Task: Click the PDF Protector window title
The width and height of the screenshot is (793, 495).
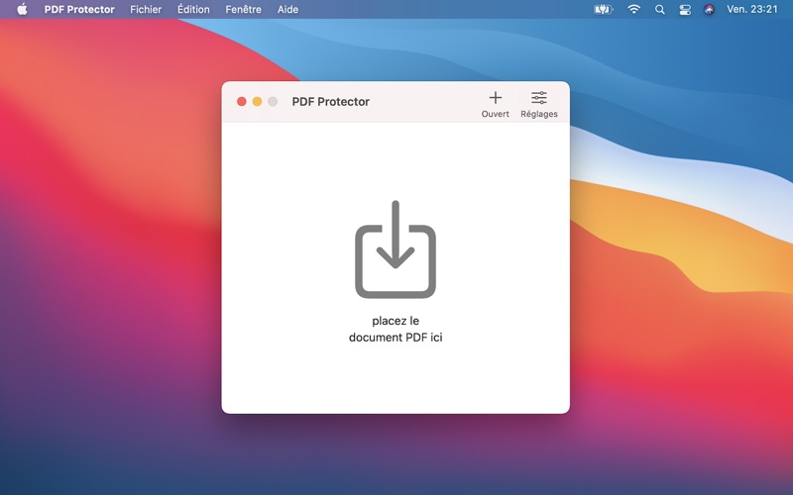Action: coord(331,102)
